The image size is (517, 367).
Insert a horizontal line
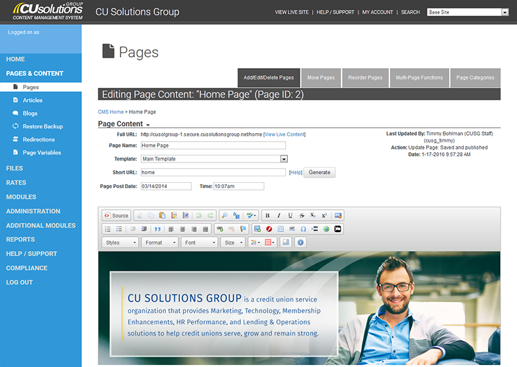[292, 229]
